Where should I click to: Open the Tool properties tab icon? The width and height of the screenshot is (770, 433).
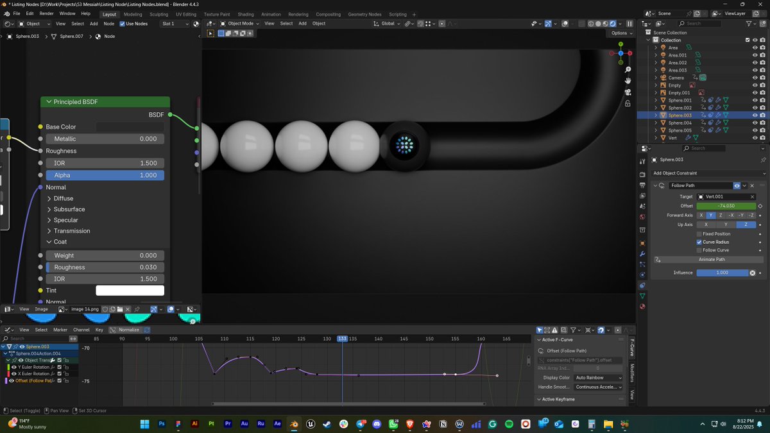[x=642, y=162]
